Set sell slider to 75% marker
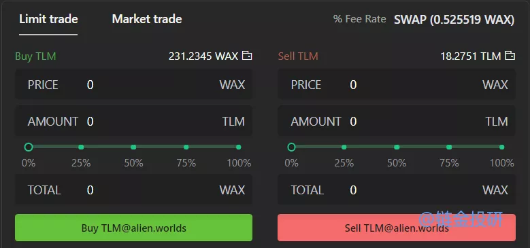This screenshot has width=530, height=248. [x=449, y=147]
